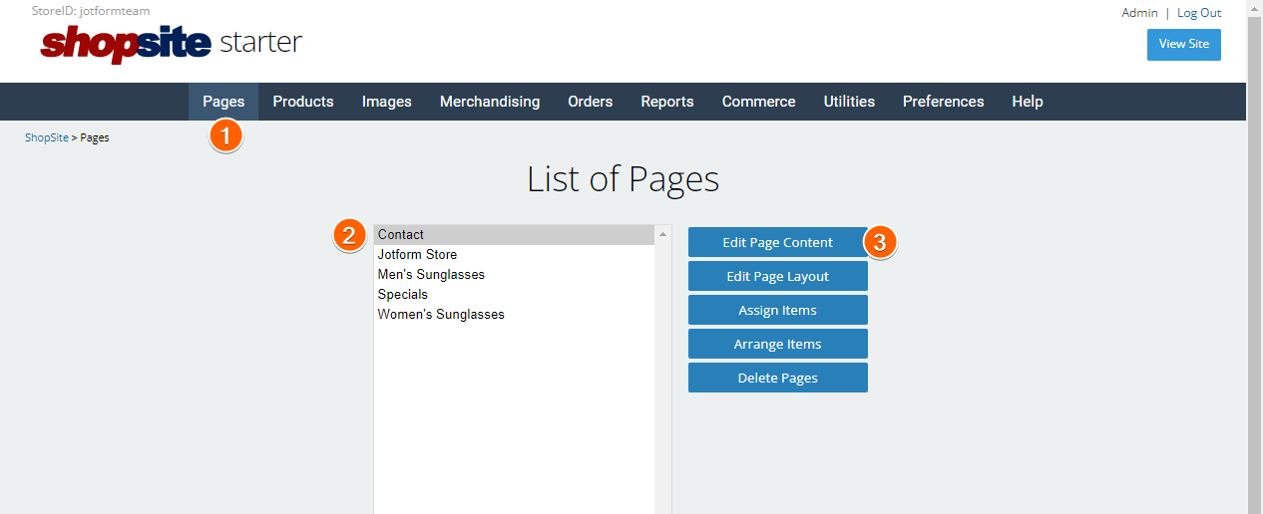Select Contact in the page list
The width and height of the screenshot is (1263, 514).
(x=401, y=235)
